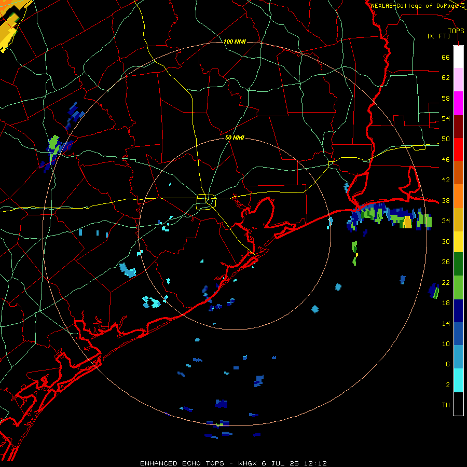Click the dark green legend swatch
This screenshot has width=467, height=467.
pyautogui.click(x=458, y=264)
